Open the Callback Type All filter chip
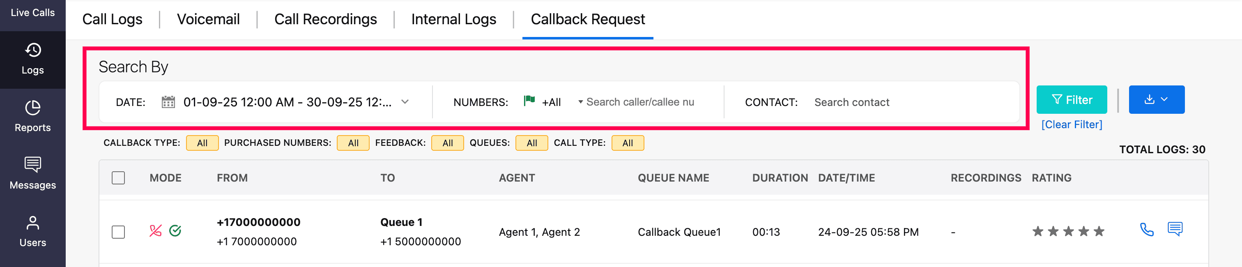 (x=202, y=143)
